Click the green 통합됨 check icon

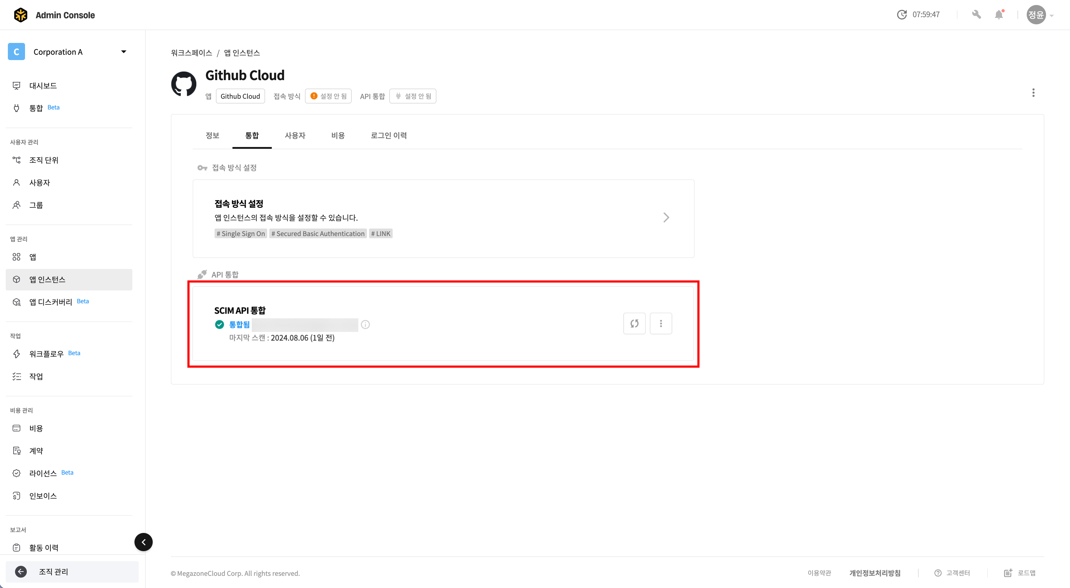[x=220, y=324]
